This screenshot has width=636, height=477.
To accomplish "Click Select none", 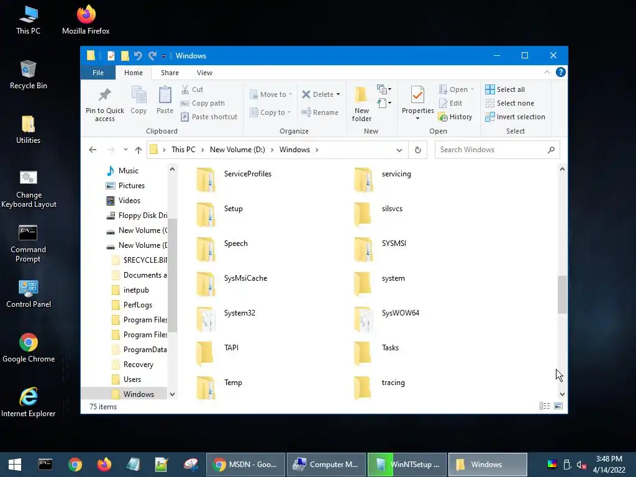I will click(x=510, y=103).
